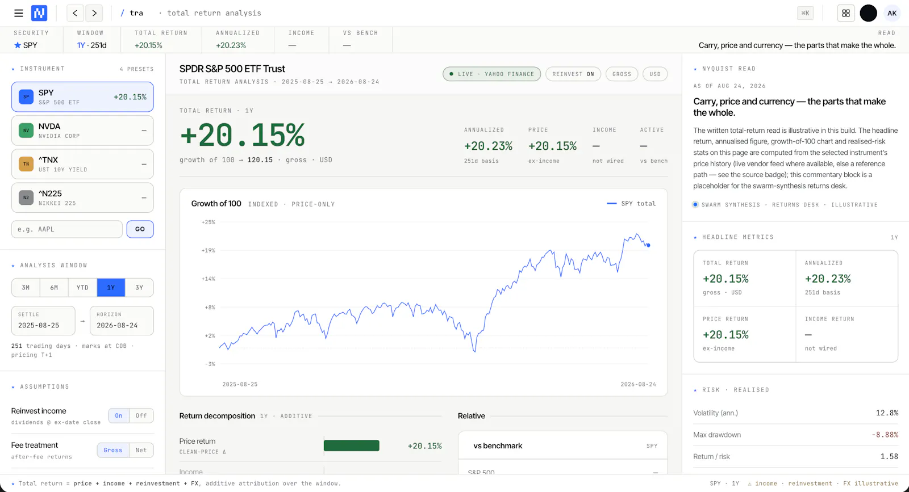The width and height of the screenshot is (909, 492).
Task: Click the 4 PRESETS label
Action: (x=137, y=69)
